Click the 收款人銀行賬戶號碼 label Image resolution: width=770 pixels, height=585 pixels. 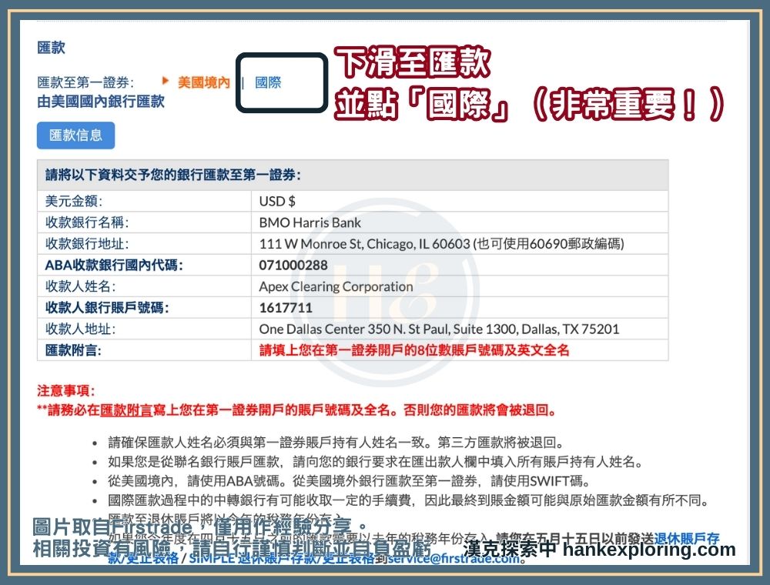tap(107, 308)
